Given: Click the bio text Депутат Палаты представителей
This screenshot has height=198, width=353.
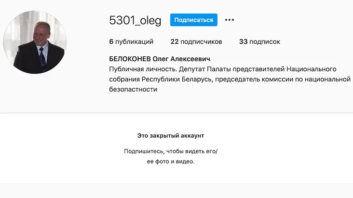Looking at the screenshot, I should click(231, 69).
